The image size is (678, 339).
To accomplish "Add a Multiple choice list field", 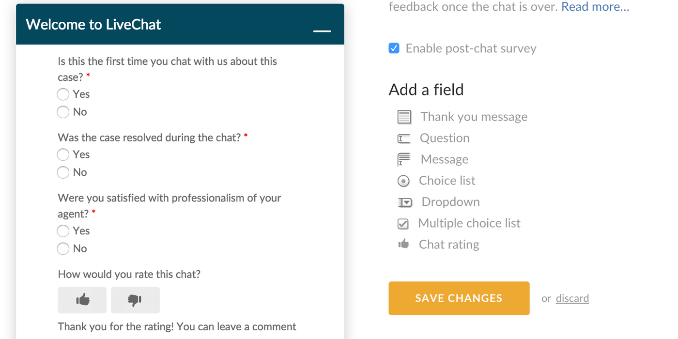I will (469, 223).
